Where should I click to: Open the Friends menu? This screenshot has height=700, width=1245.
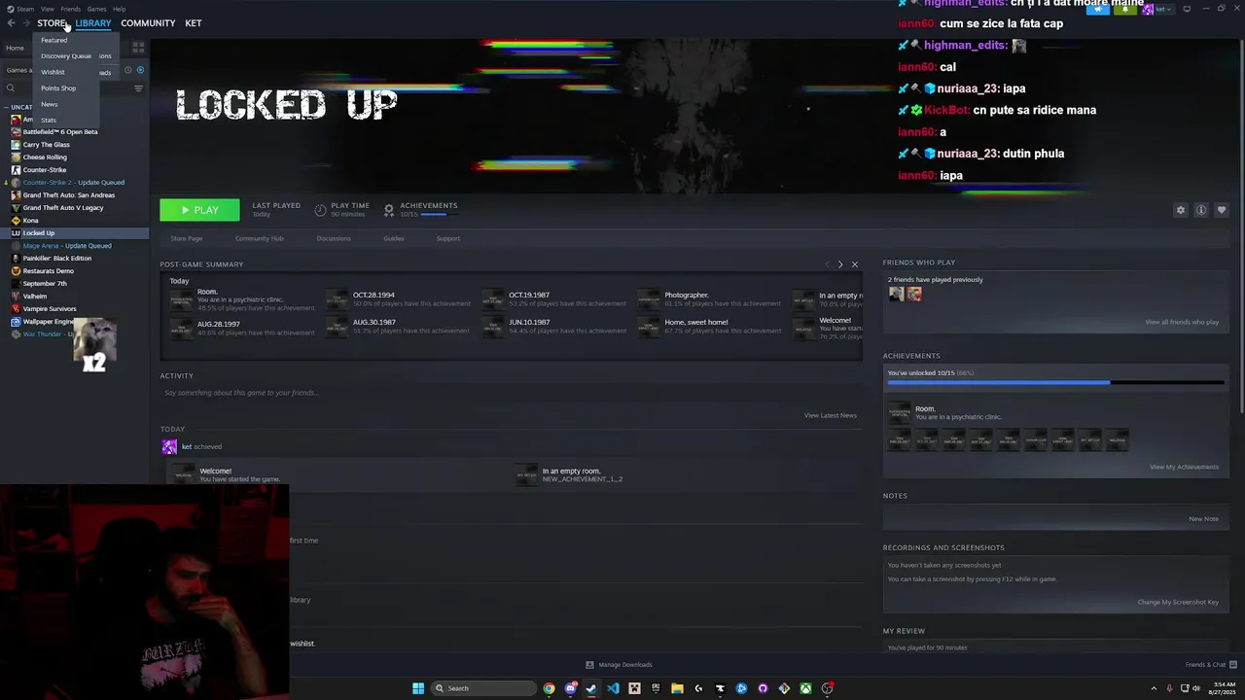70,9
